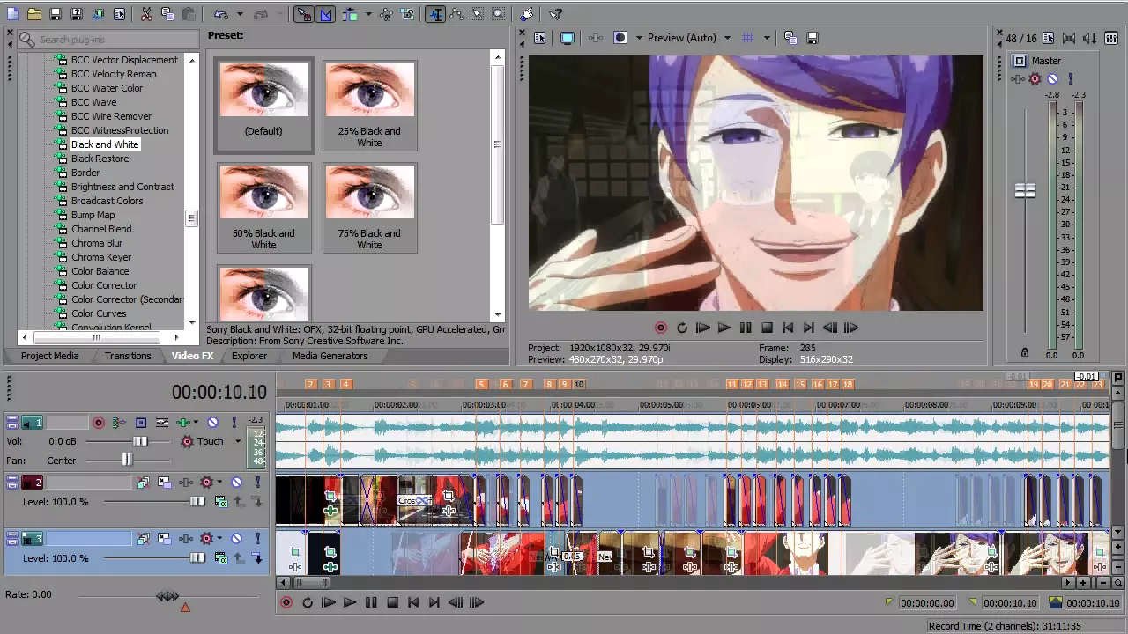Select the Zoom Edit magnifier tool
Viewport: 1128px width, 634px height.
tap(499, 14)
